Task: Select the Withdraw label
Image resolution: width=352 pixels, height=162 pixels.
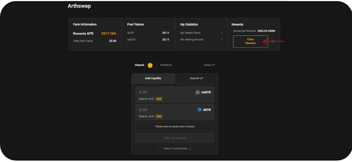Action: click(x=166, y=65)
